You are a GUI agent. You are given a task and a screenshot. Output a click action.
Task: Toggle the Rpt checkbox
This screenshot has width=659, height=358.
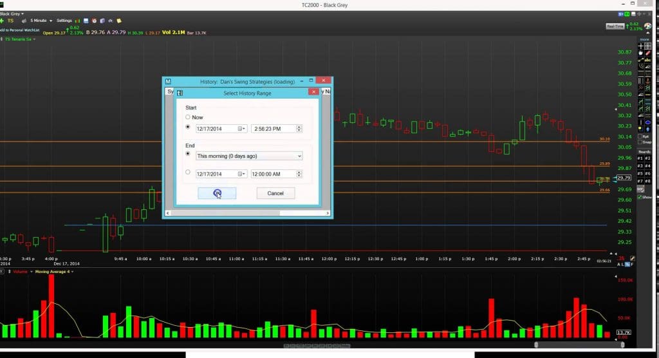(640, 137)
